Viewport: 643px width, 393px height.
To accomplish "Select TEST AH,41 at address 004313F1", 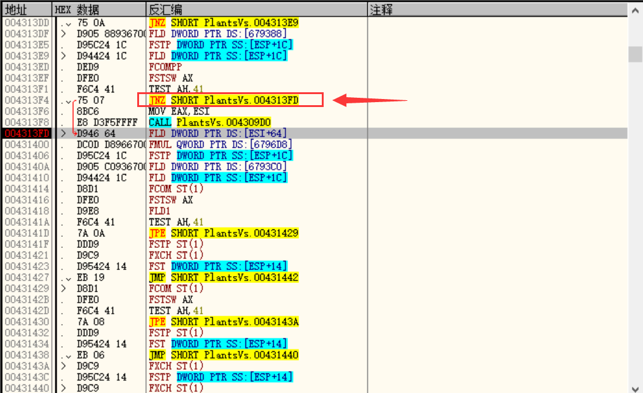I will pos(177,89).
